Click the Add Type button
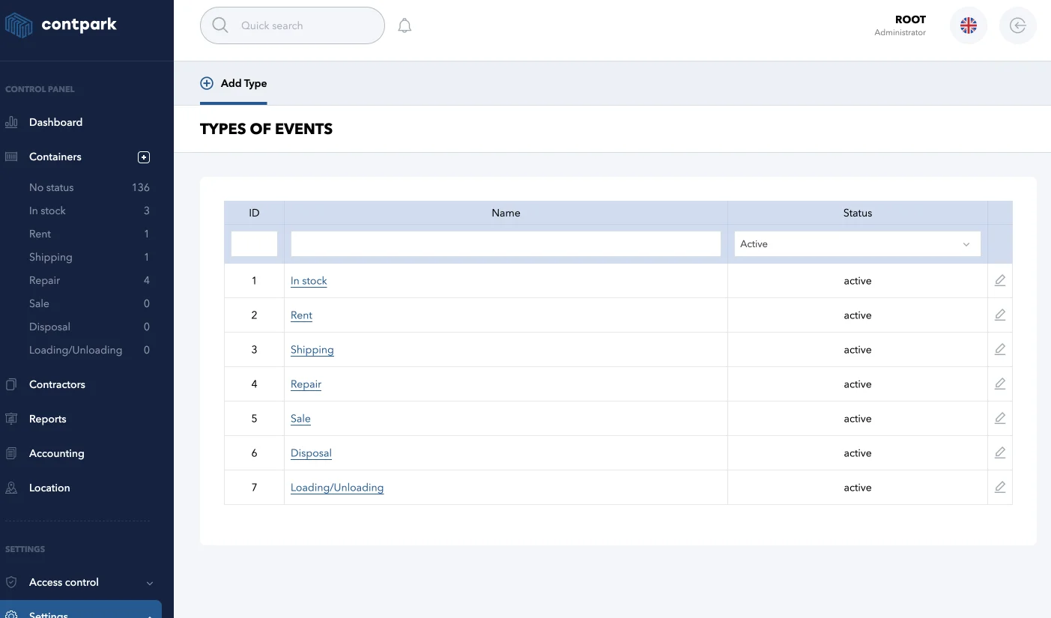 pyautogui.click(x=234, y=83)
